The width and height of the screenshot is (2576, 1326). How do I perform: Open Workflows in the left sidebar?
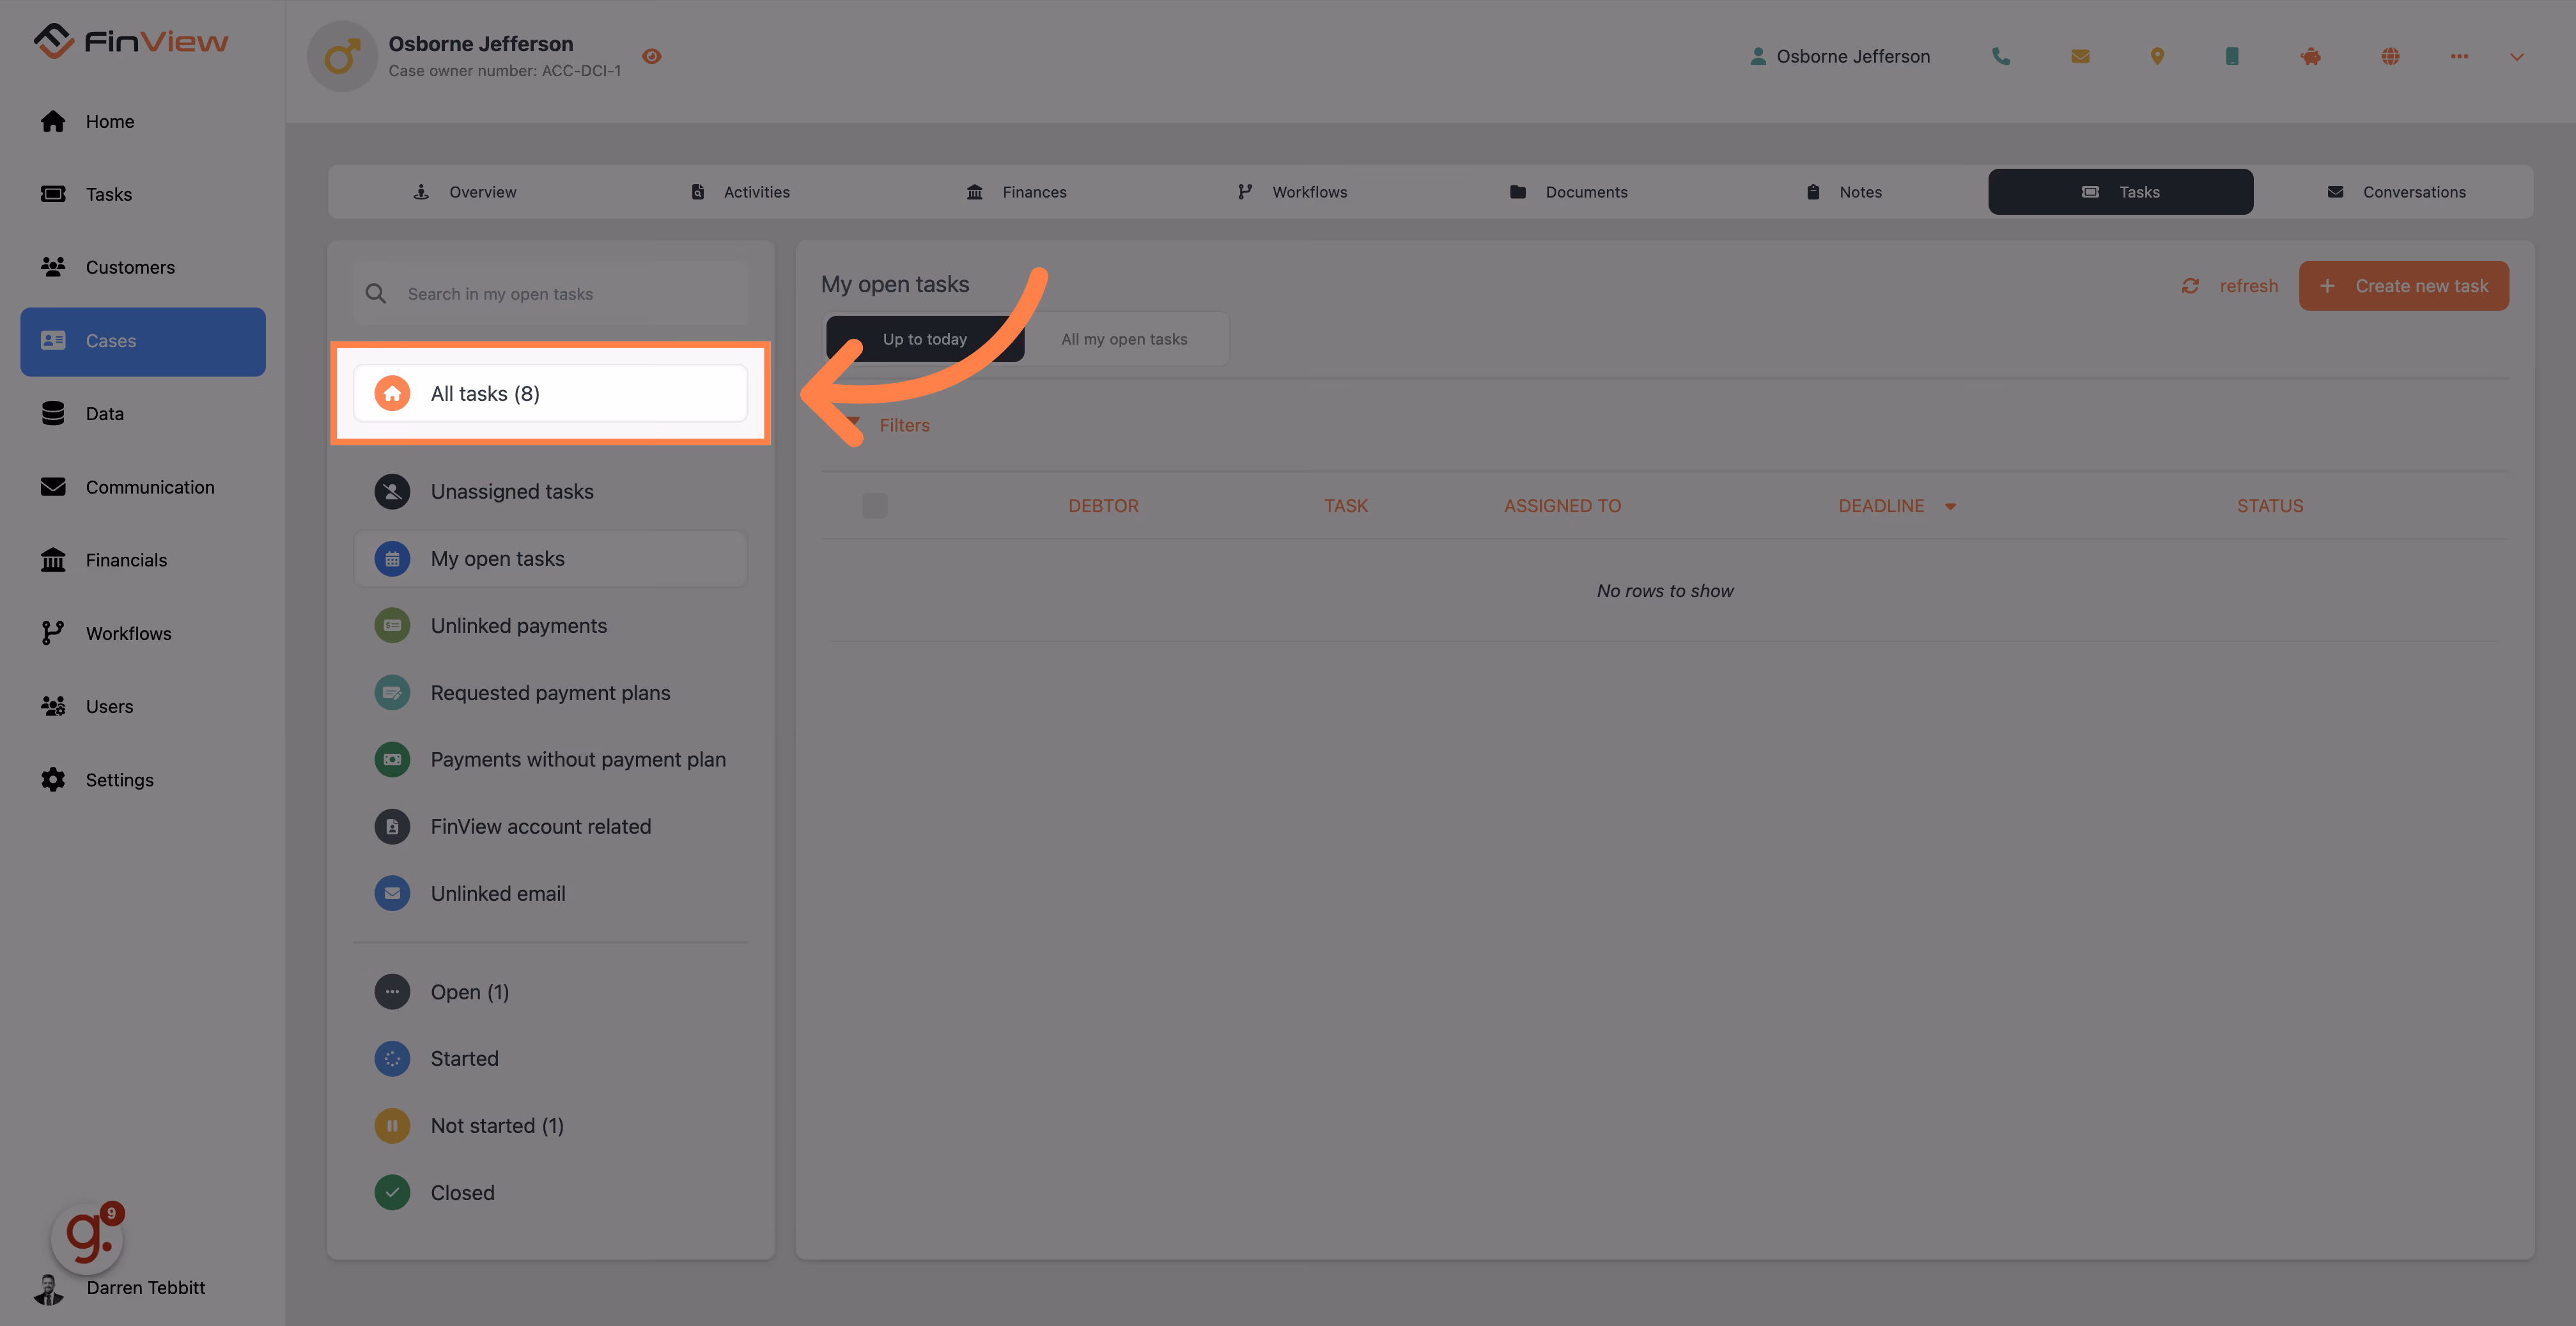click(x=143, y=633)
